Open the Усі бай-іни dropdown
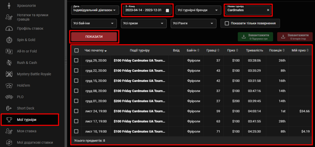The width and height of the screenshot is (315, 147). point(94,24)
